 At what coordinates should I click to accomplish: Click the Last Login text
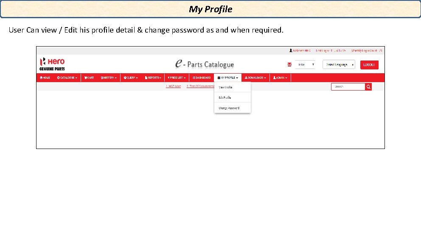tap(331, 50)
